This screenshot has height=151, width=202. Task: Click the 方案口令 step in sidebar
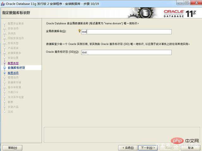pyautogui.click(x=13, y=92)
